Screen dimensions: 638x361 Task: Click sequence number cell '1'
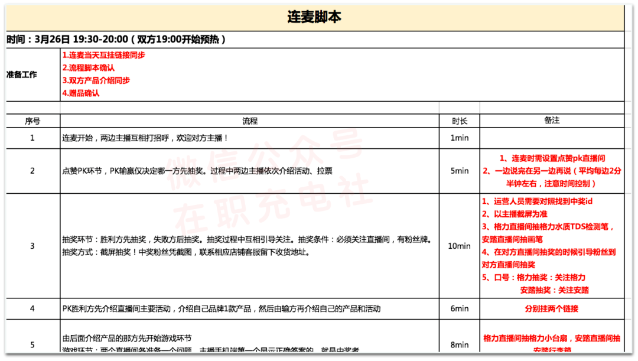pyautogui.click(x=33, y=138)
